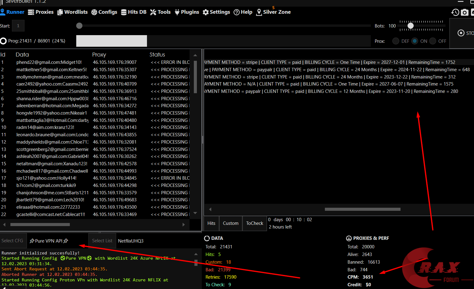The image size is (474, 289).
Task: Click the data list scroll-down arrow
Action: coord(195,213)
